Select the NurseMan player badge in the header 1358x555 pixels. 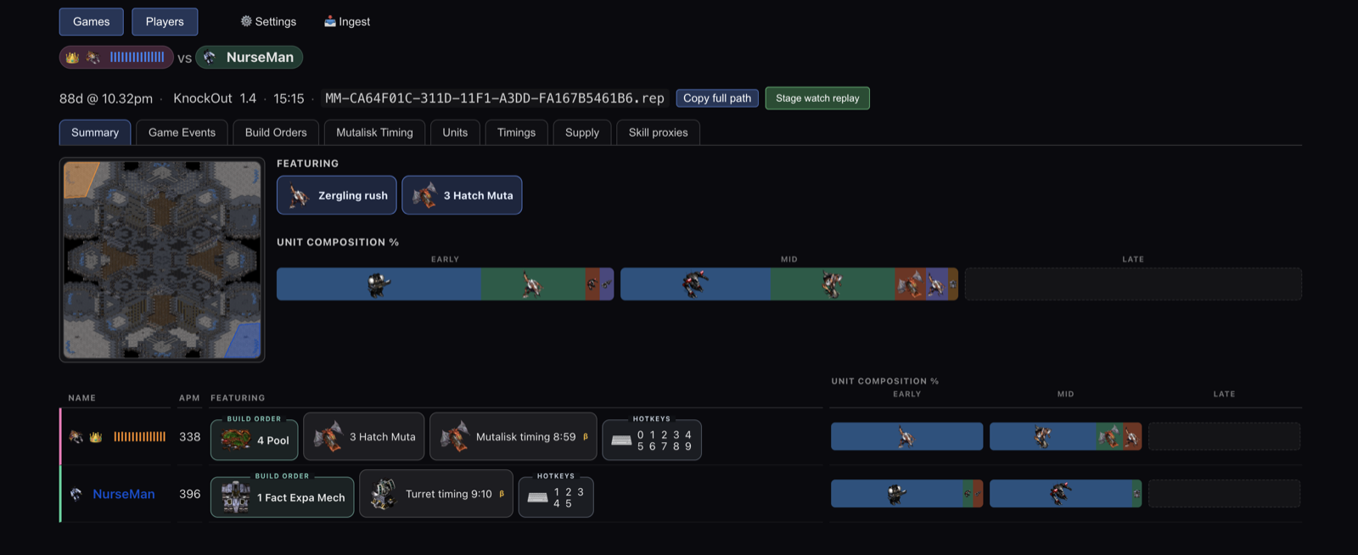[x=250, y=58]
